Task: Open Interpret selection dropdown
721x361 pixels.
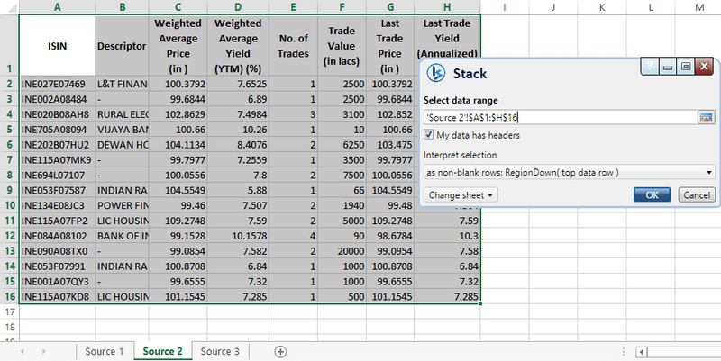Action: [570, 172]
